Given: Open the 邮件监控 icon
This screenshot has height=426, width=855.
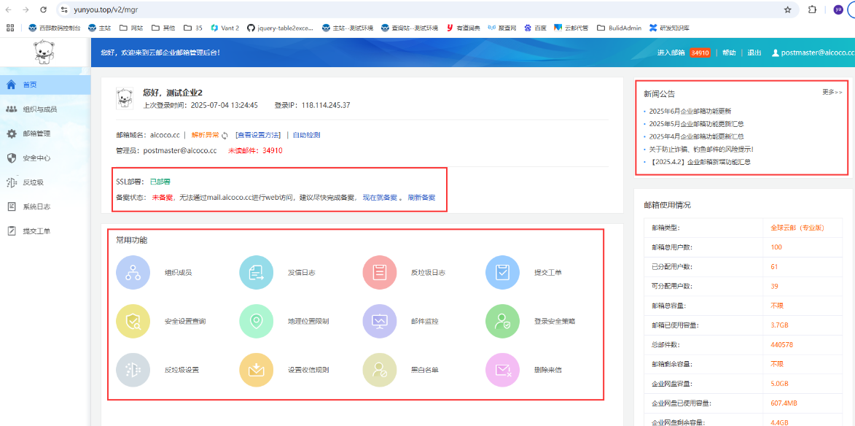Looking at the screenshot, I should [379, 321].
